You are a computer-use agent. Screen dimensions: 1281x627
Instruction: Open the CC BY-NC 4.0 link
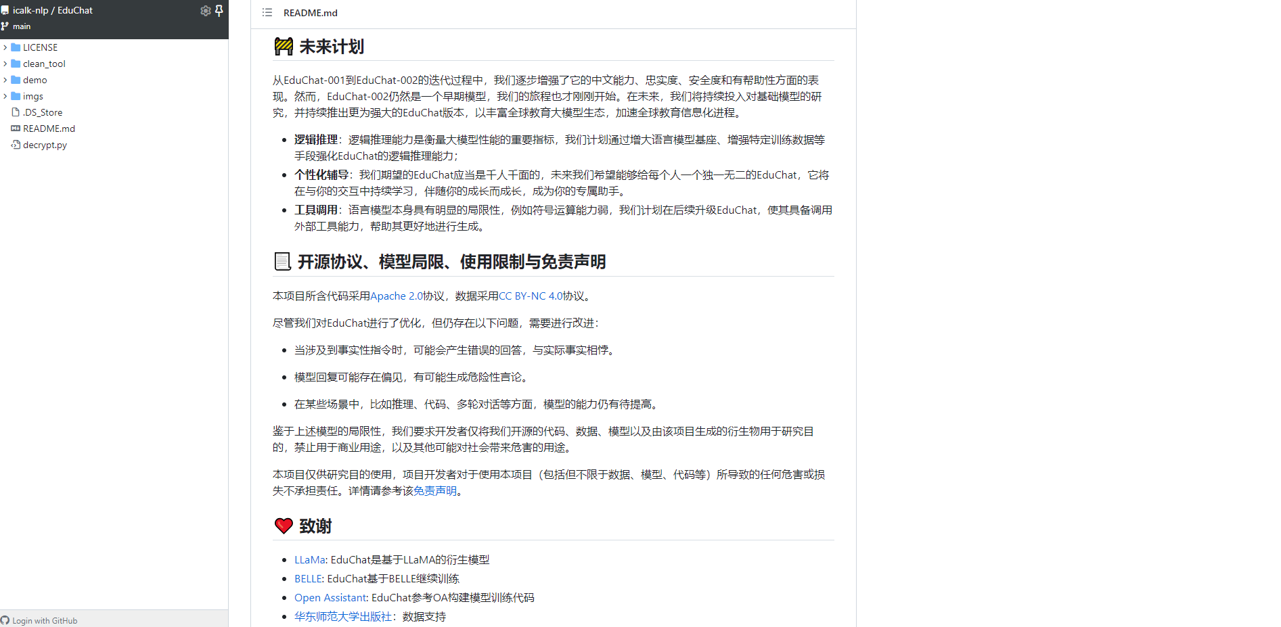point(530,296)
